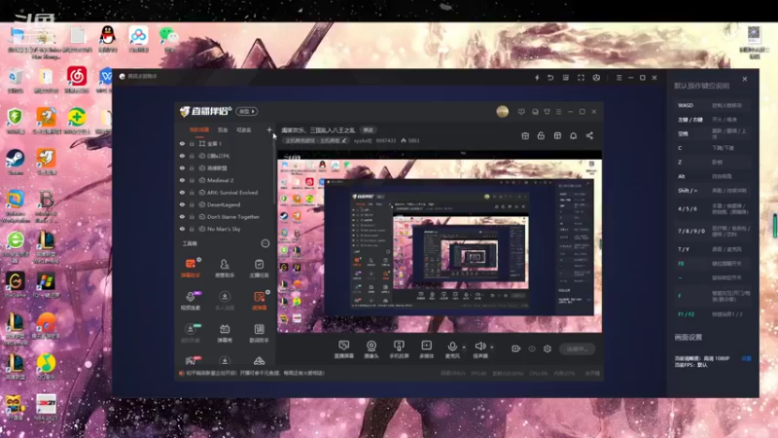Open the microphone 视频连麦 tool icon
778x438 pixels.
pos(190,301)
